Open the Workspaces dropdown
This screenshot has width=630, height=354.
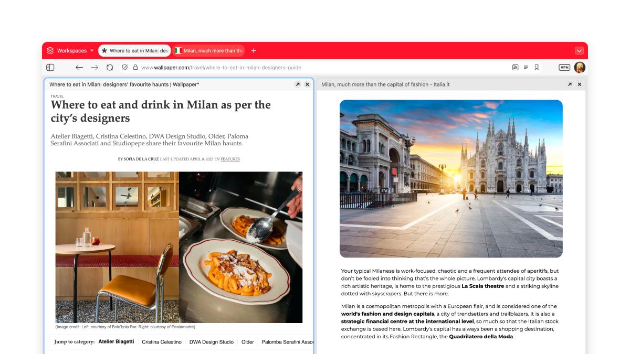70,51
